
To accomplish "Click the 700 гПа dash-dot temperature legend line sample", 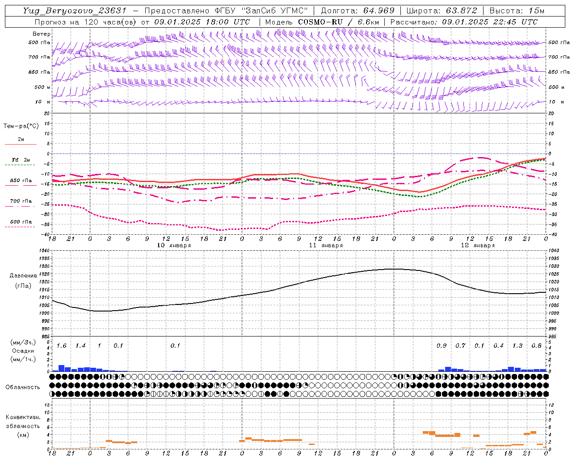I will click(20, 206).
